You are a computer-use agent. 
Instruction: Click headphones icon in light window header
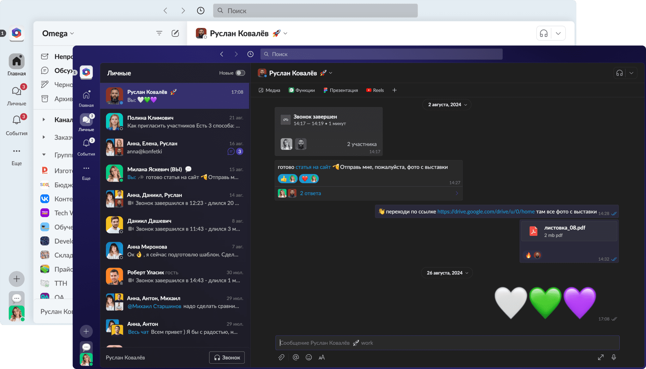click(544, 33)
